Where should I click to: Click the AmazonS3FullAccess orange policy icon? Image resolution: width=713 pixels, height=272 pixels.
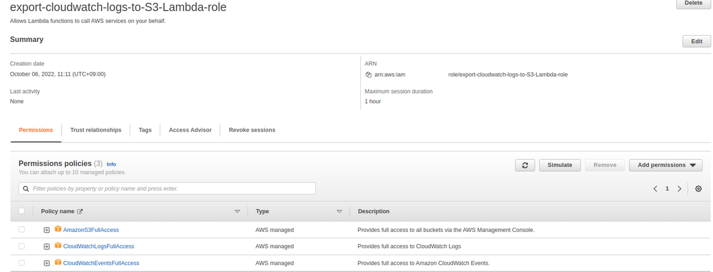[58, 229]
